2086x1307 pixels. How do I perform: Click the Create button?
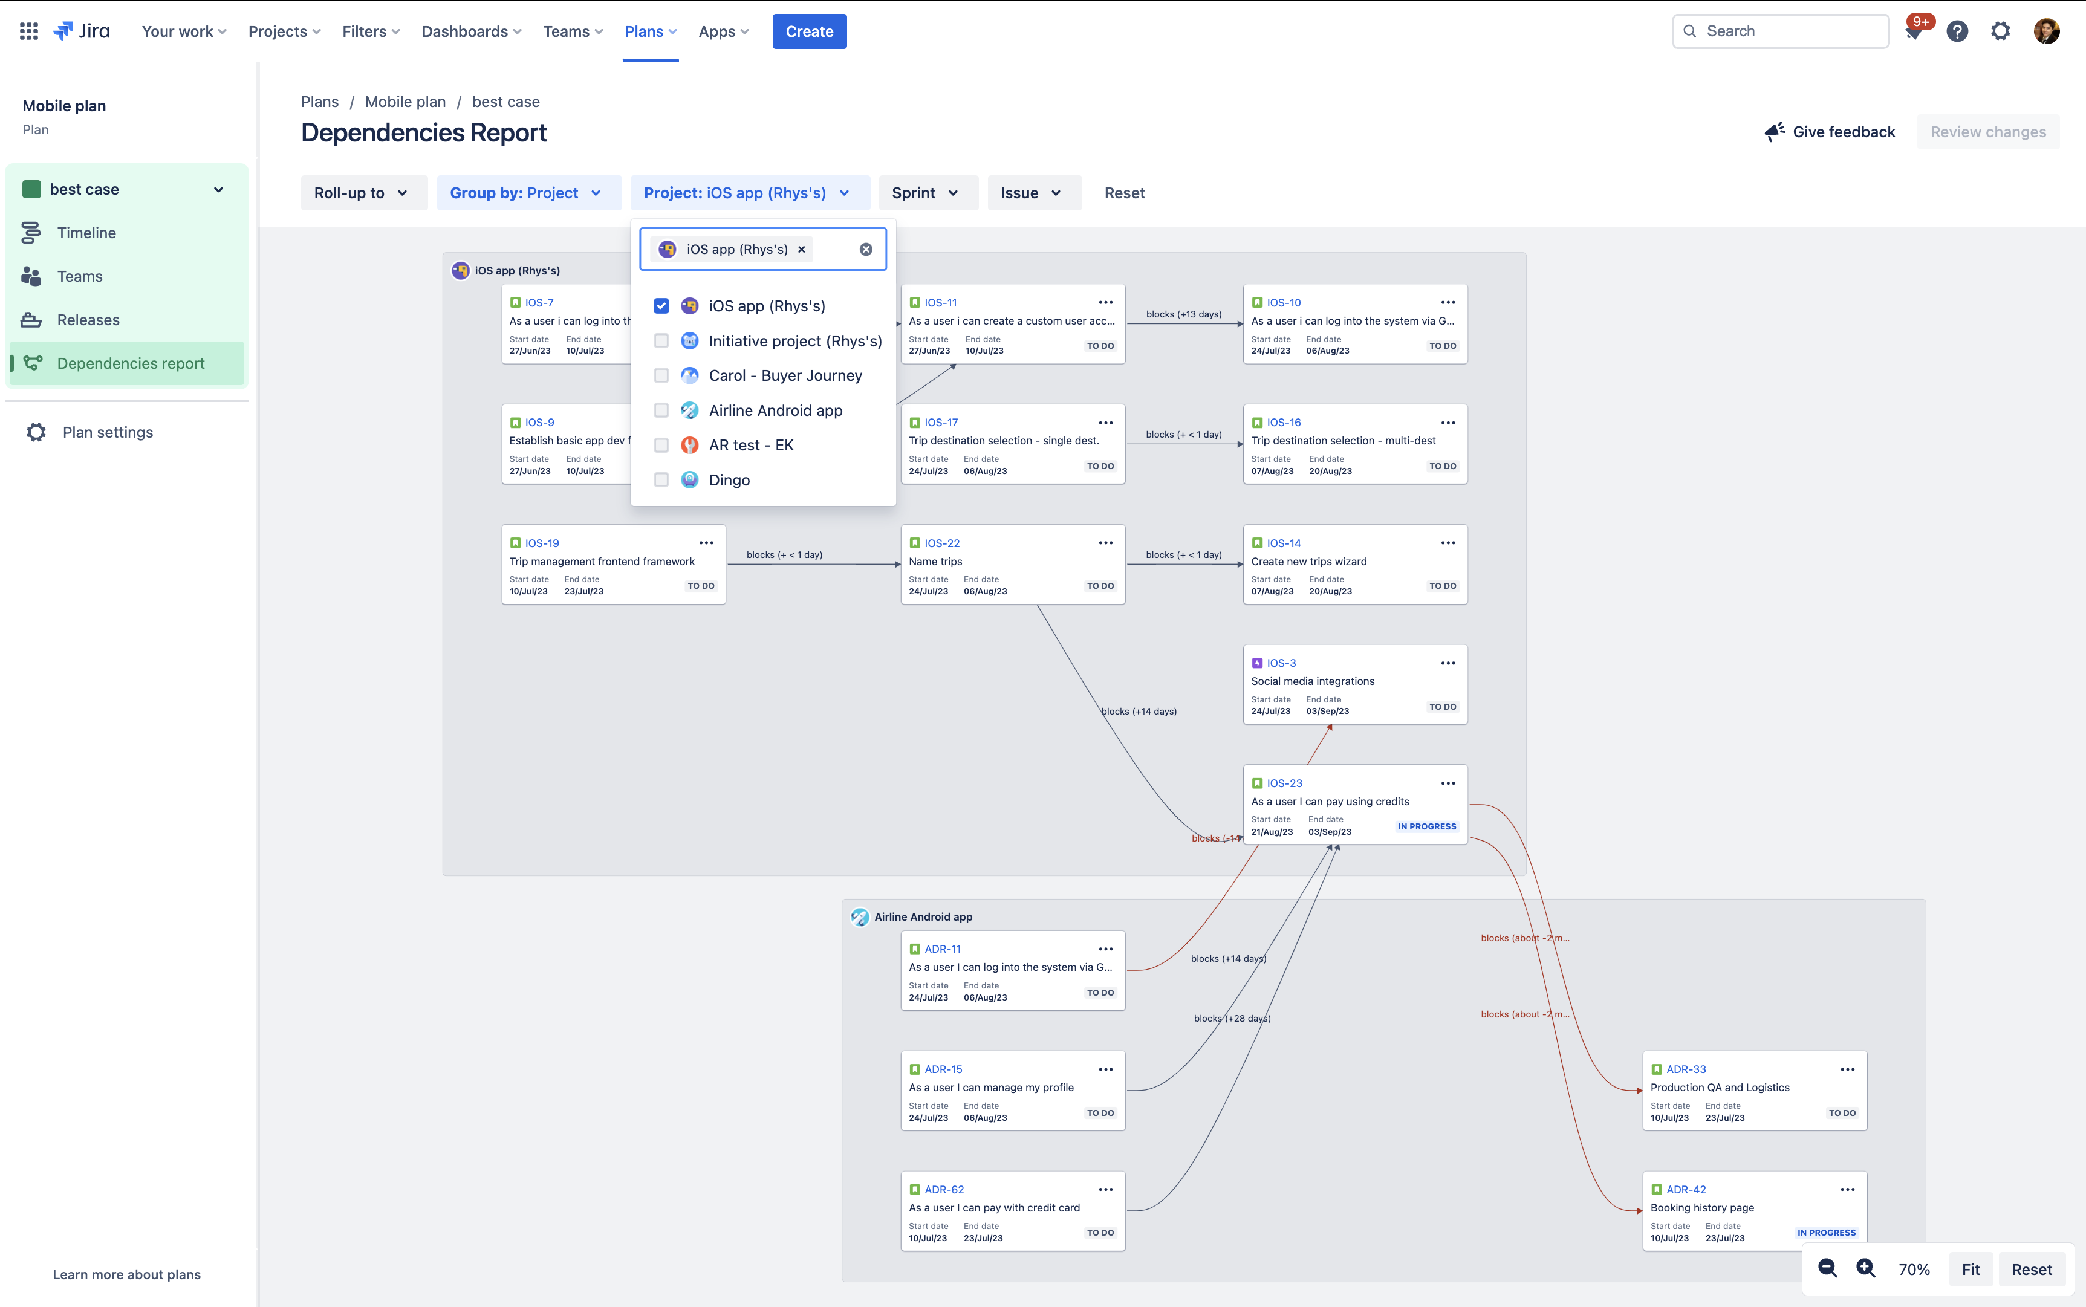tap(808, 31)
